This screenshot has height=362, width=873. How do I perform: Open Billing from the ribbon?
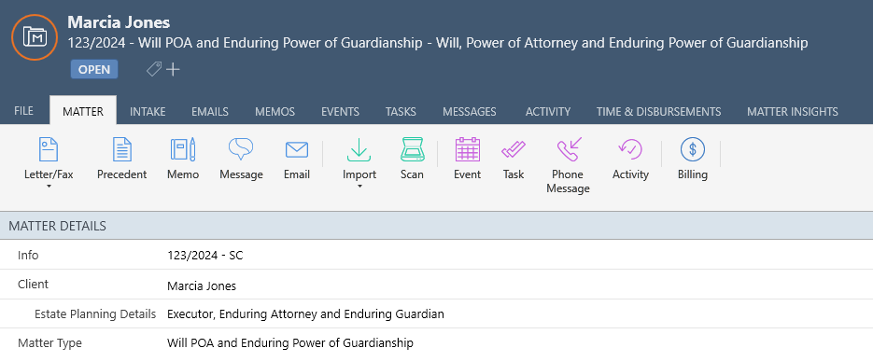(x=693, y=159)
